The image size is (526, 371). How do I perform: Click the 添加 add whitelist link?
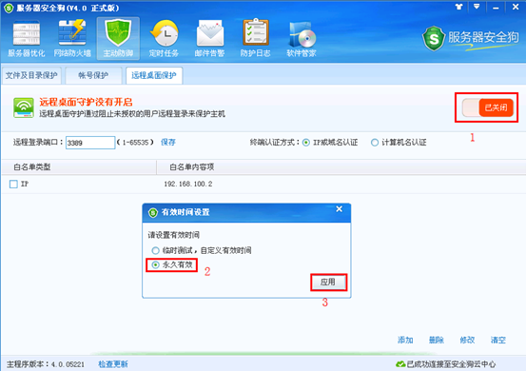405,341
